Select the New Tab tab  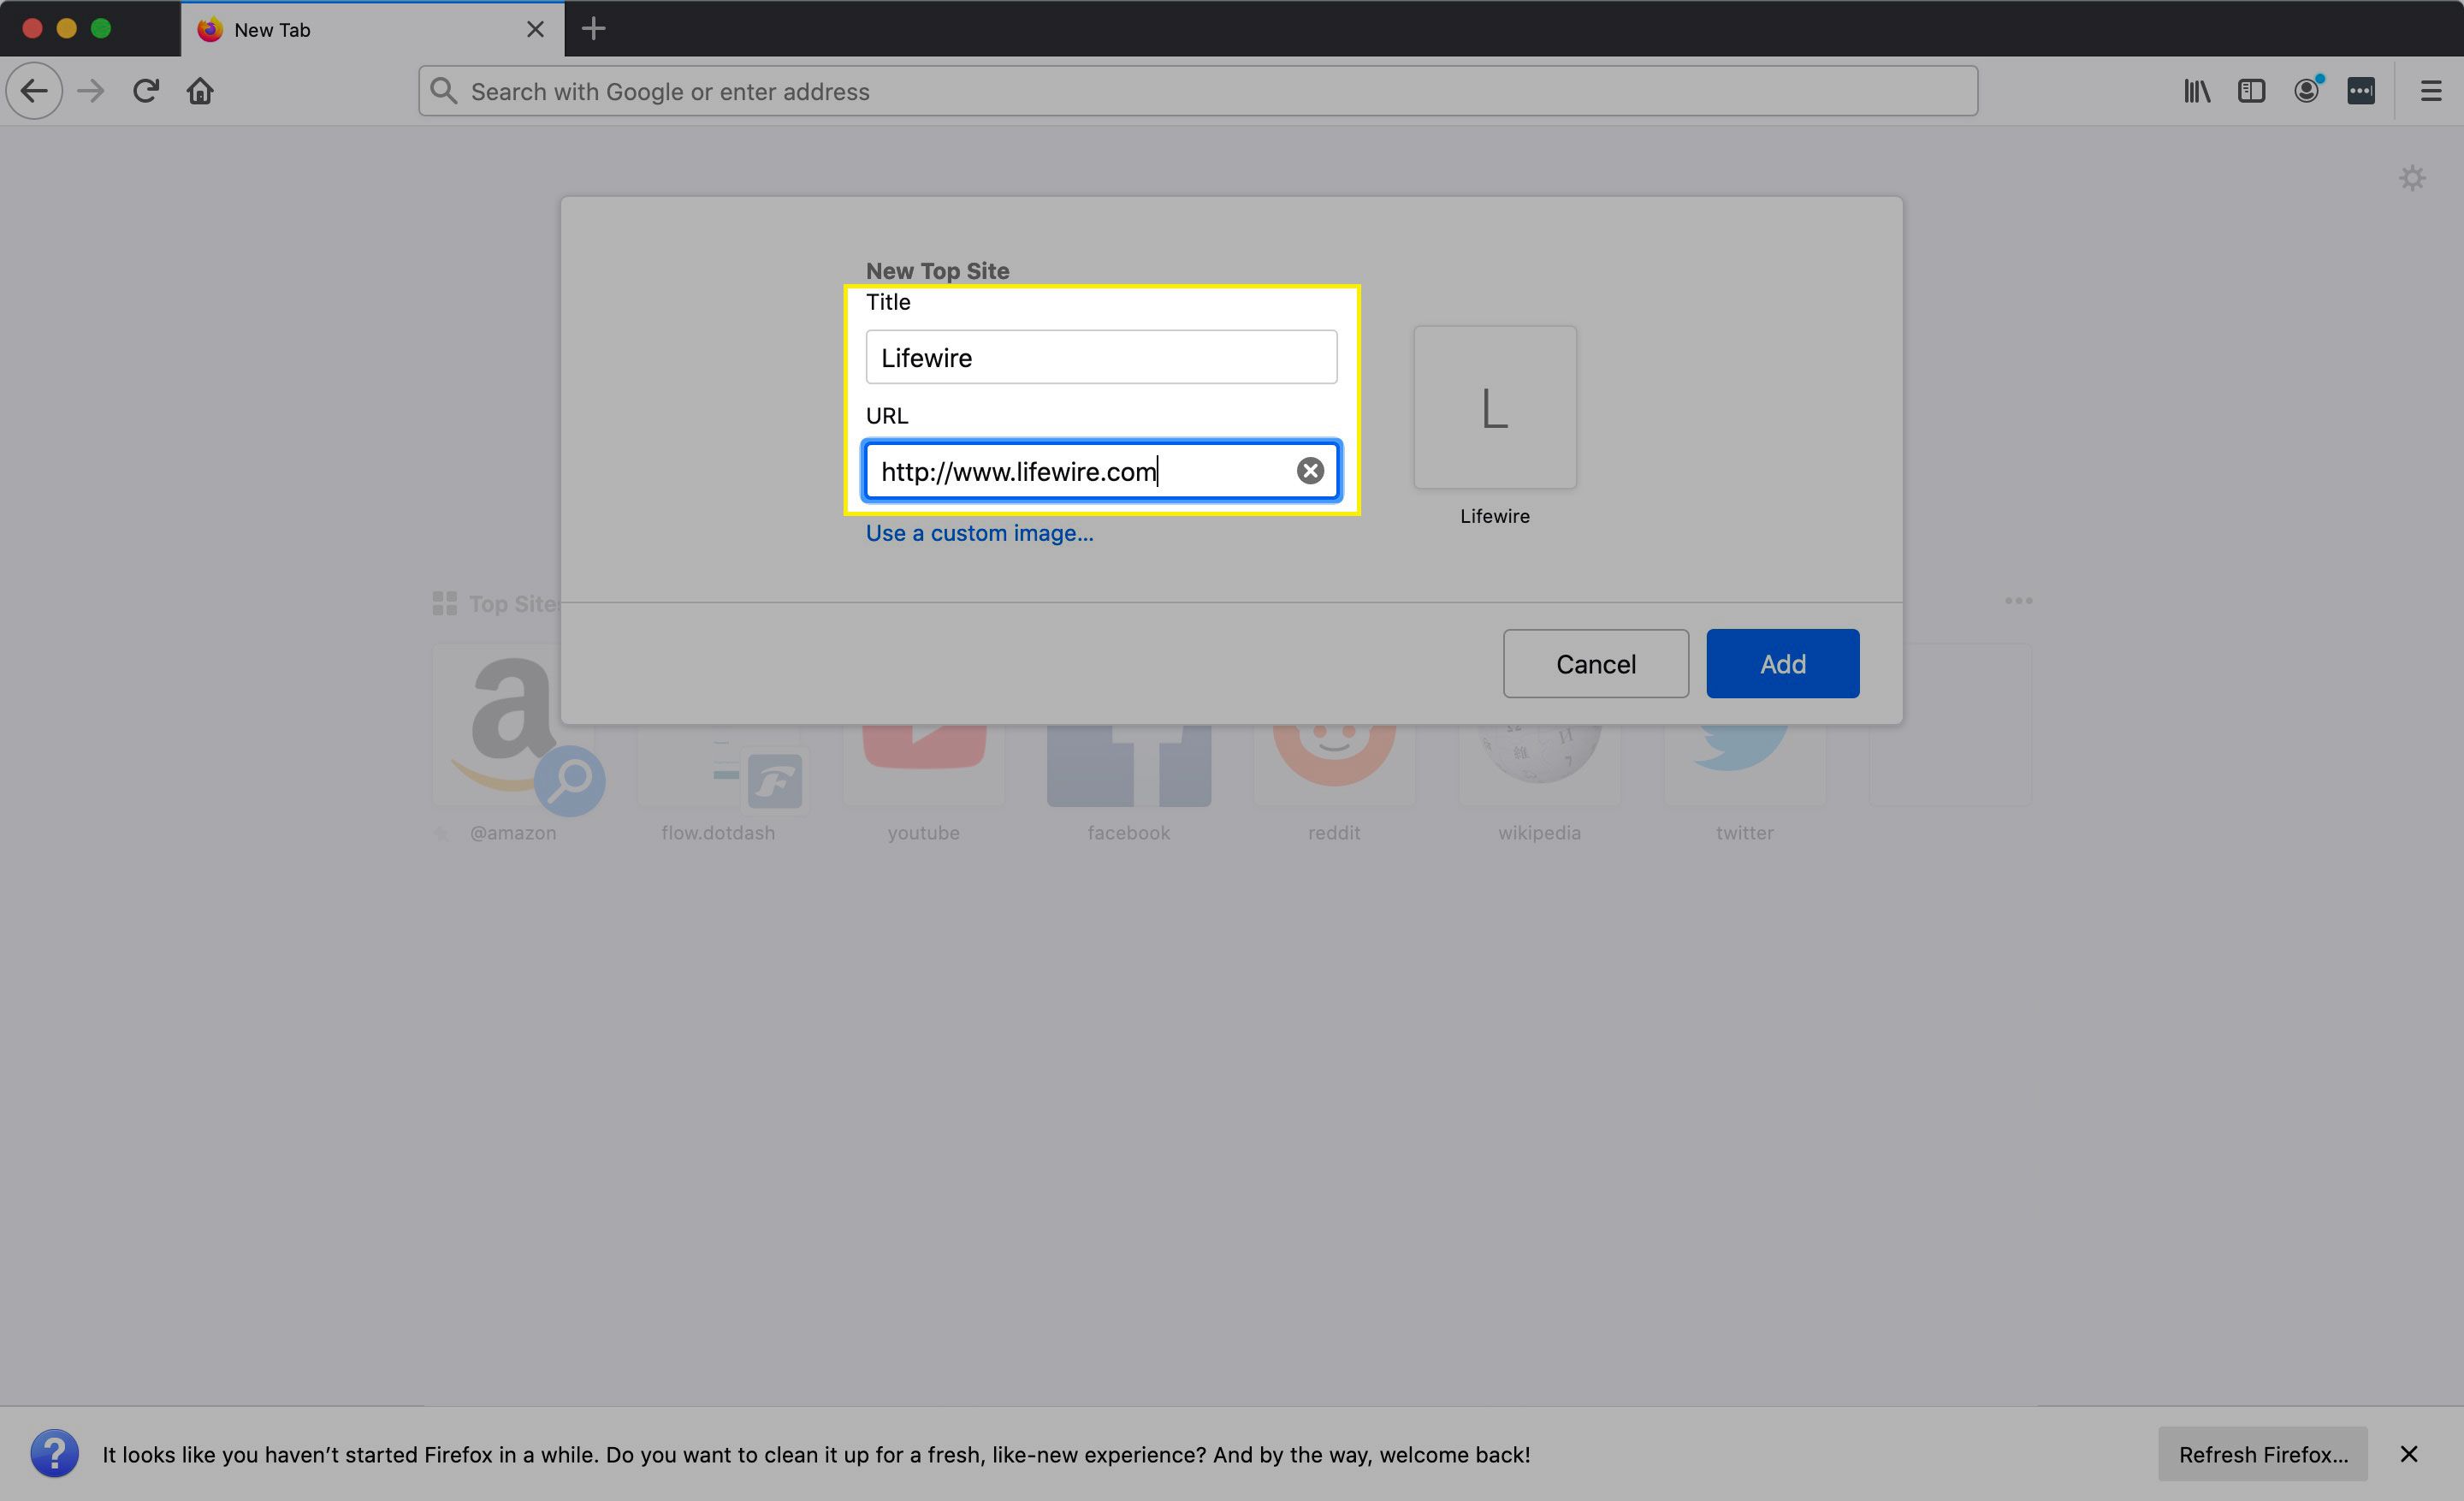(372, 29)
